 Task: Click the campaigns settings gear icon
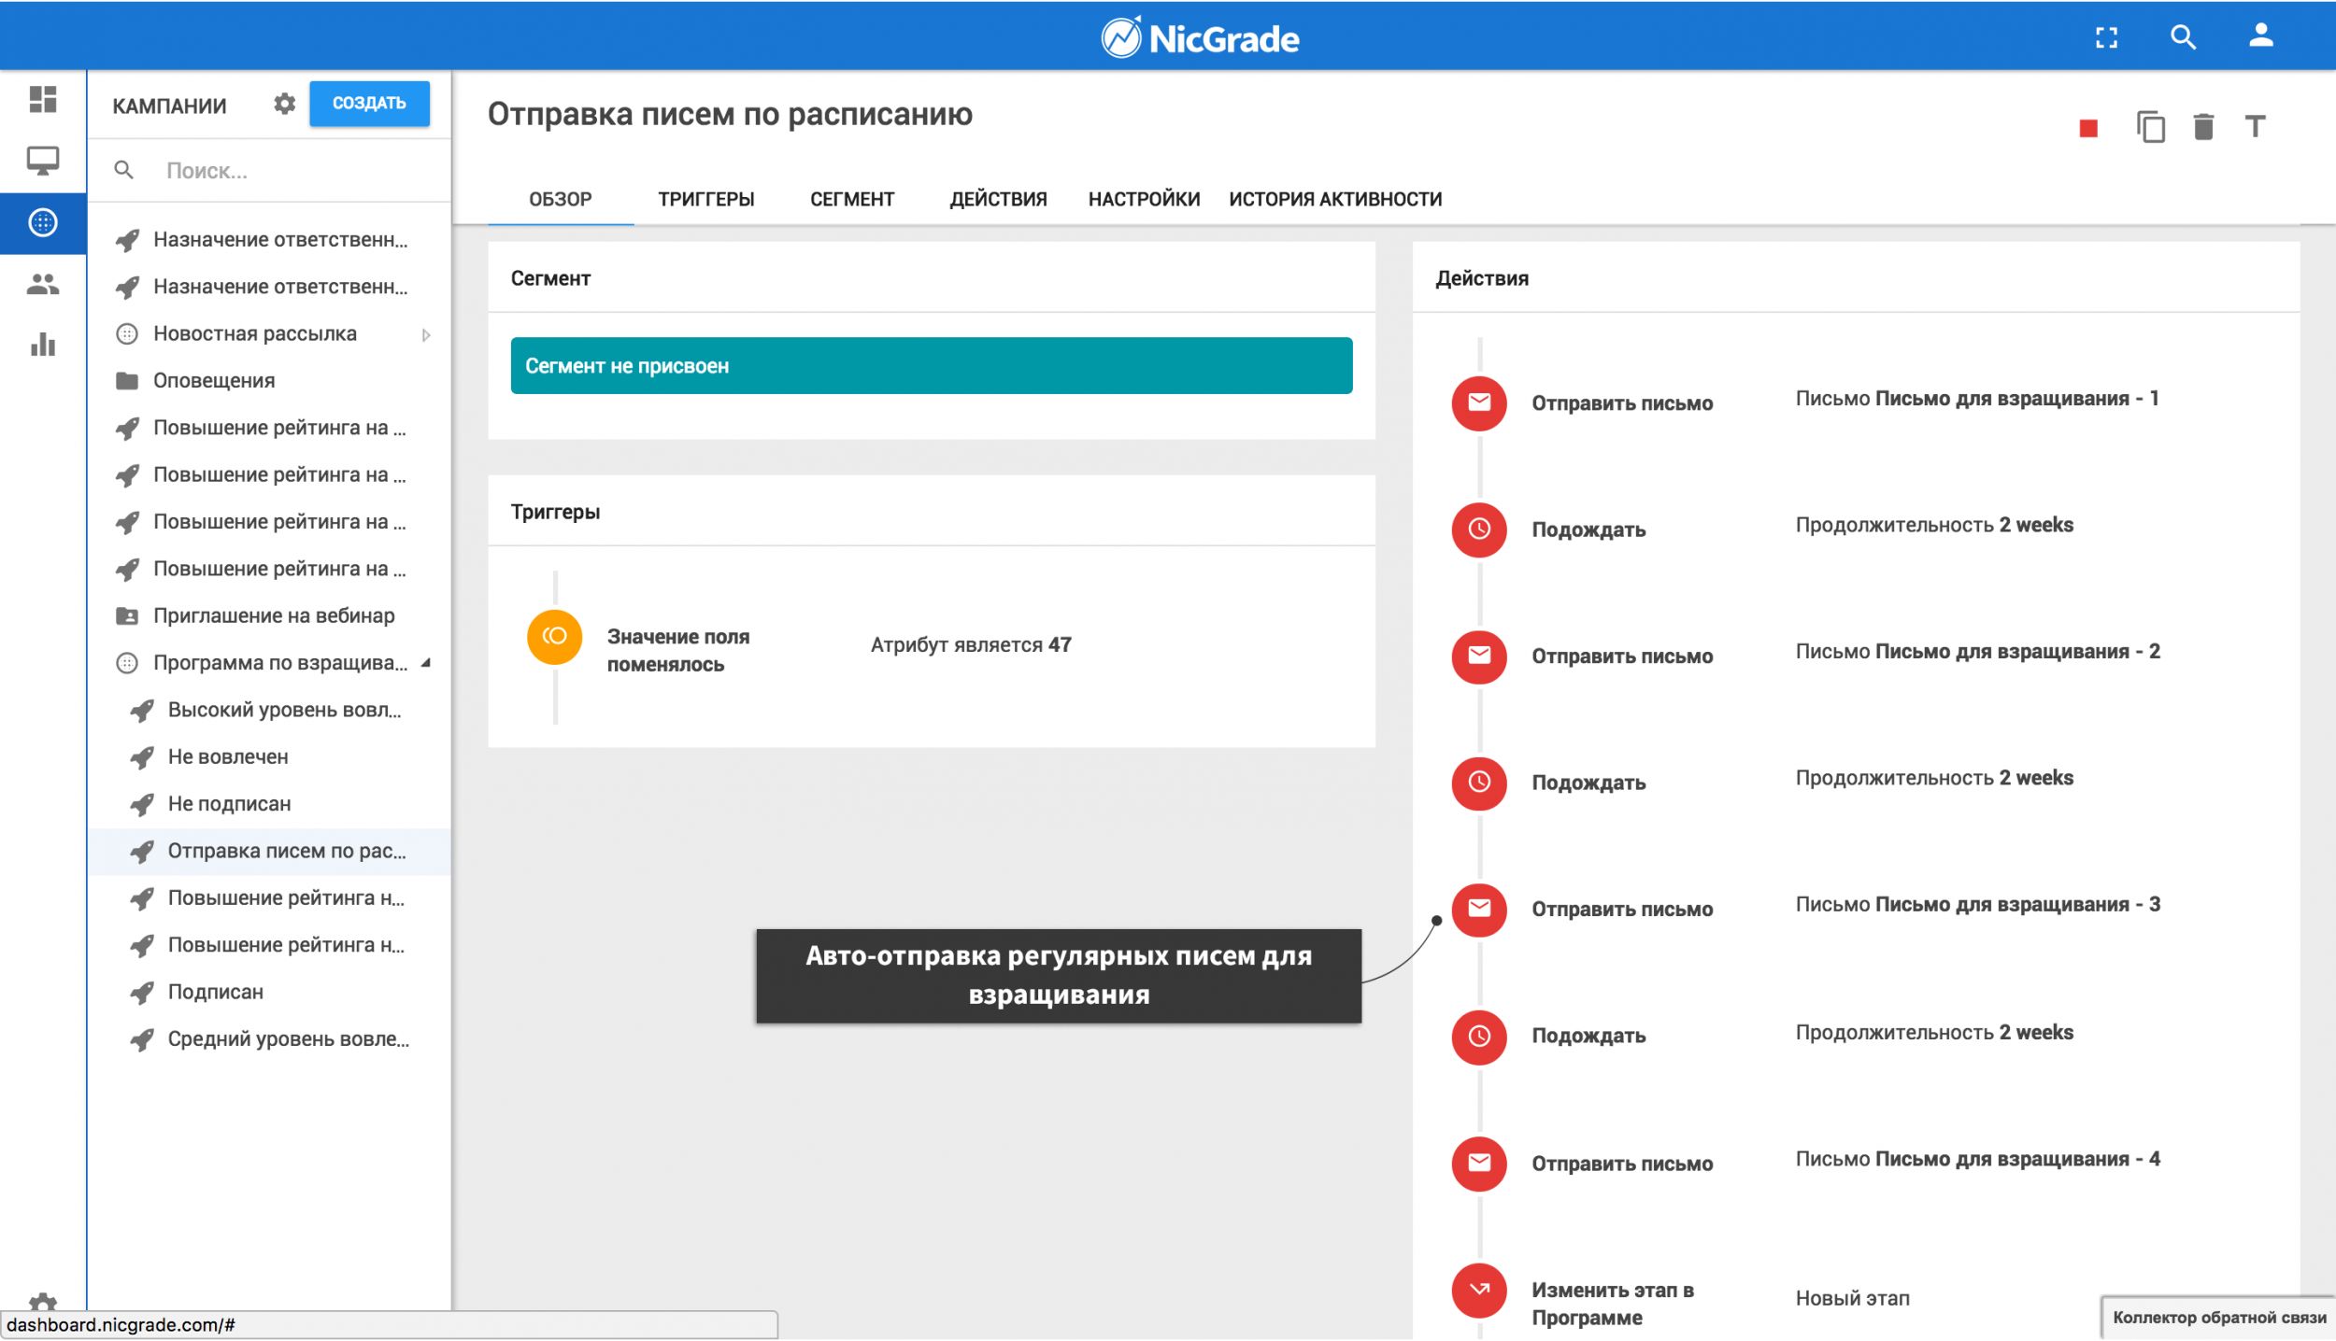click(284, 104)
